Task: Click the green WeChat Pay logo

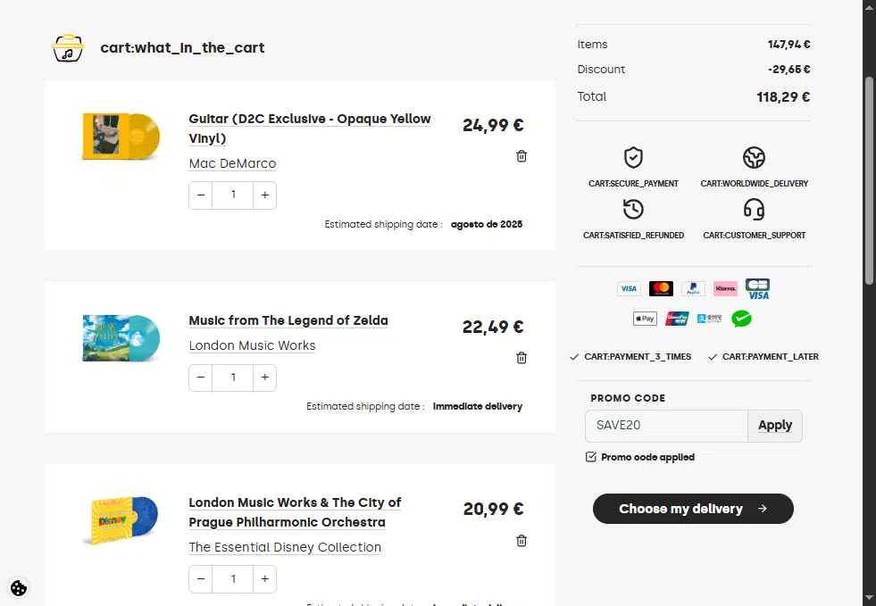Action: pos(741,319)
